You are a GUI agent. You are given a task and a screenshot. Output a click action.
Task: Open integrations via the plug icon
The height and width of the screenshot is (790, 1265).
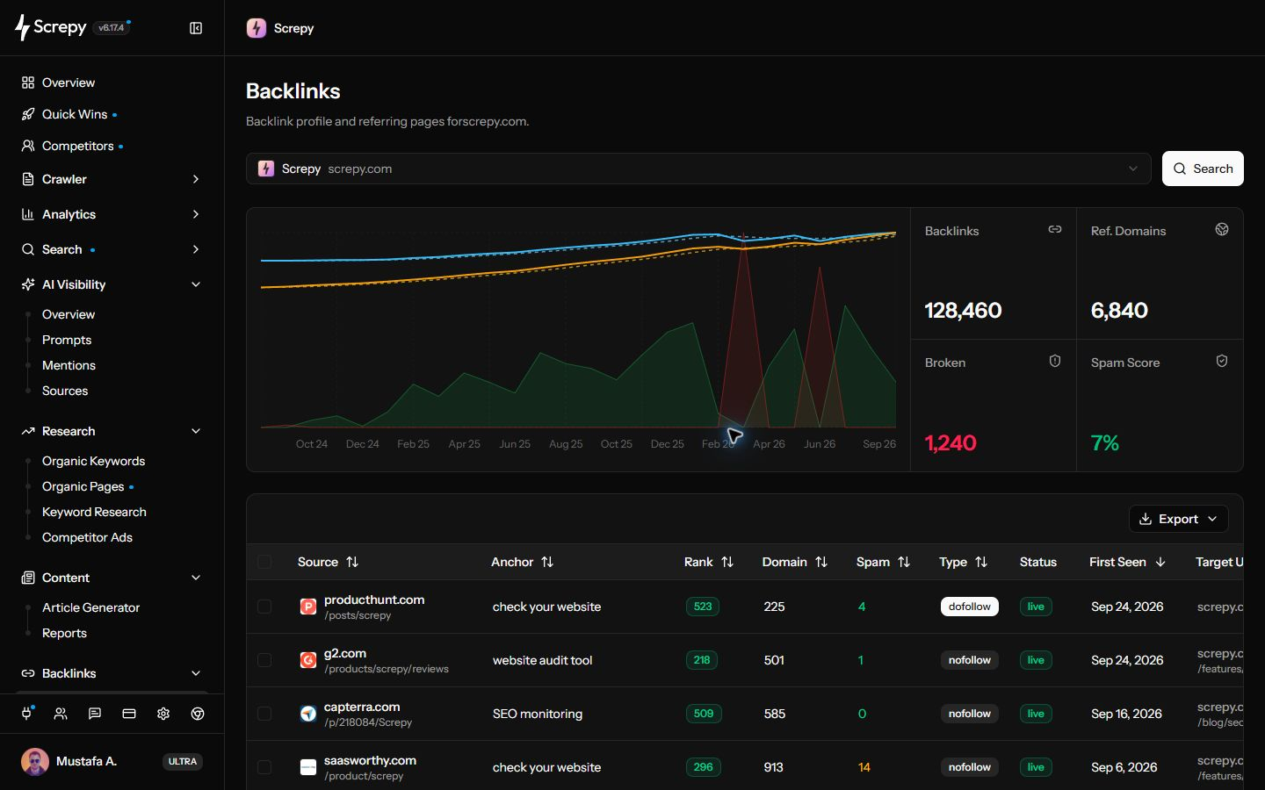pos(26,714)
